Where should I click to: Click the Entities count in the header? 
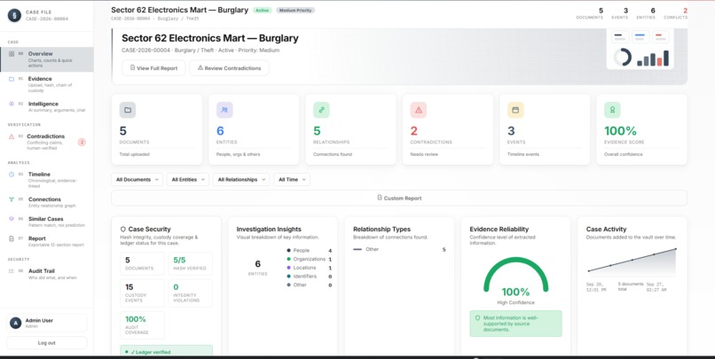point(646,13)
